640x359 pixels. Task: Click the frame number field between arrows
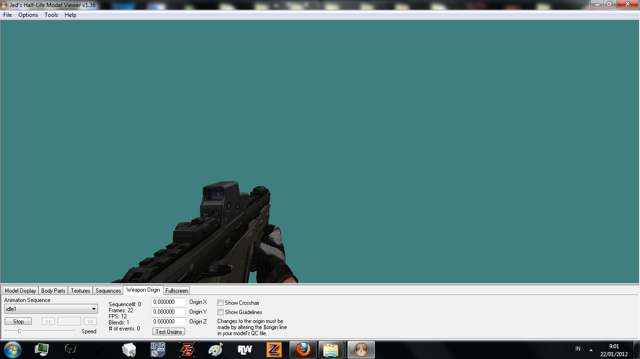69,322
